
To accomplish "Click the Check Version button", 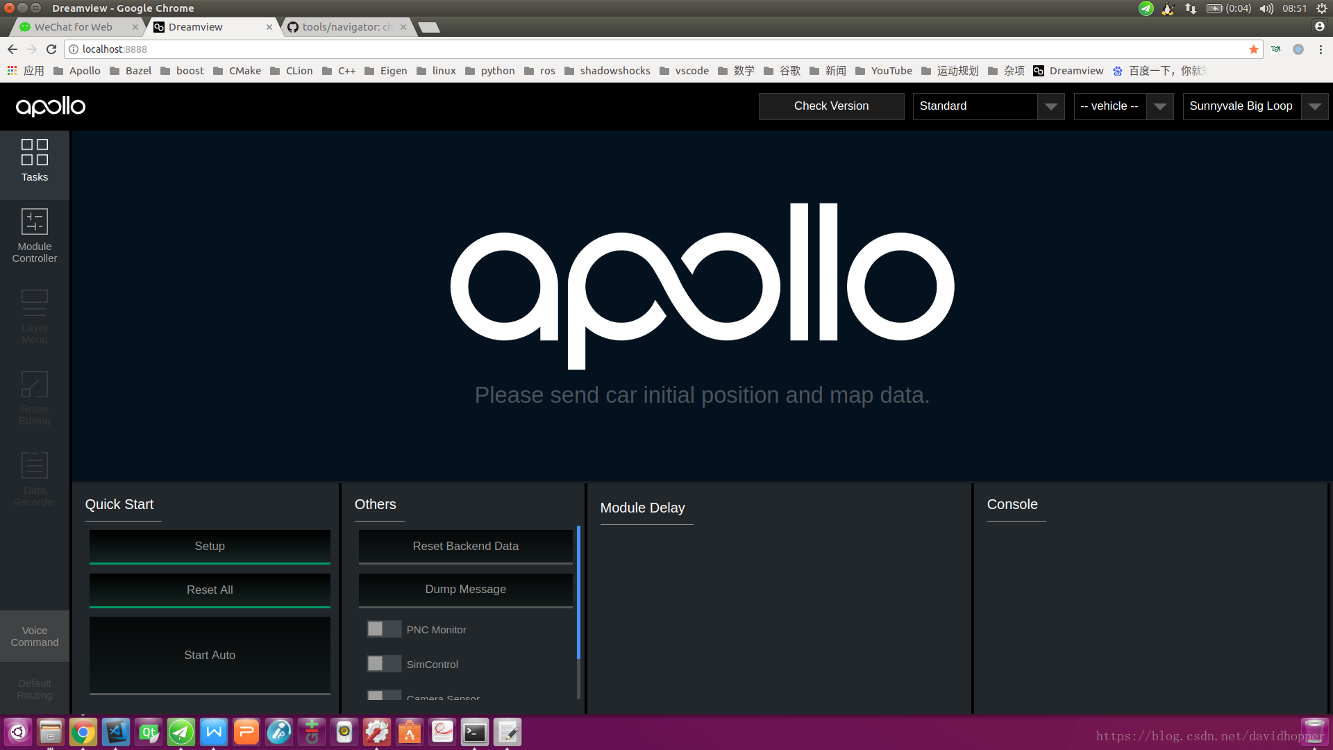I will [x=831, y=106].
